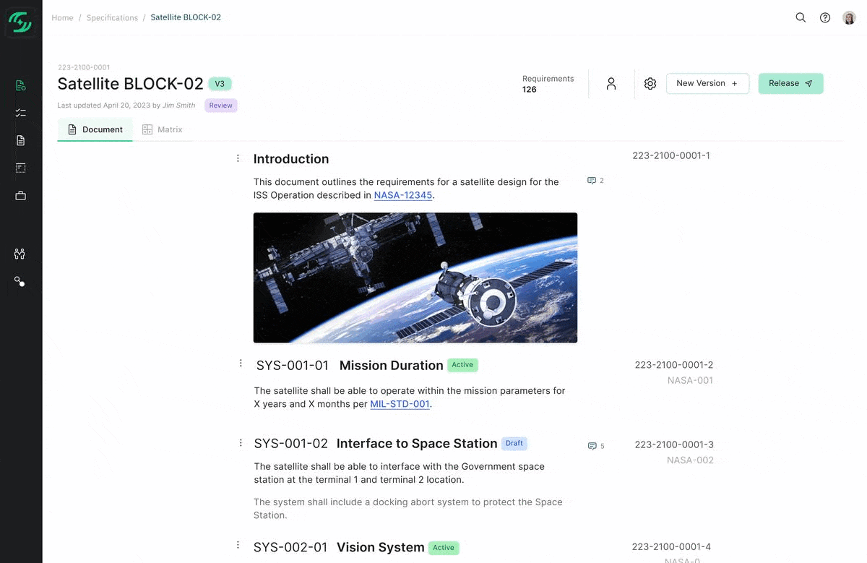
Task: Switch to the Document tab
Action: tap(95, 129)
